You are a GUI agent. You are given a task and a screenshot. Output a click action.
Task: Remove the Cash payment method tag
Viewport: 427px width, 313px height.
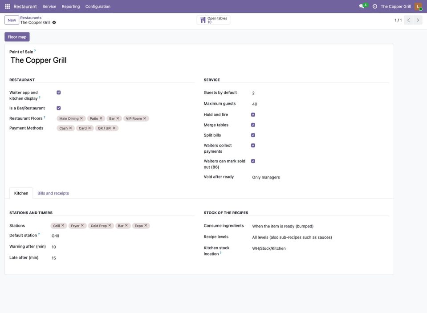[x=70, y=128]
